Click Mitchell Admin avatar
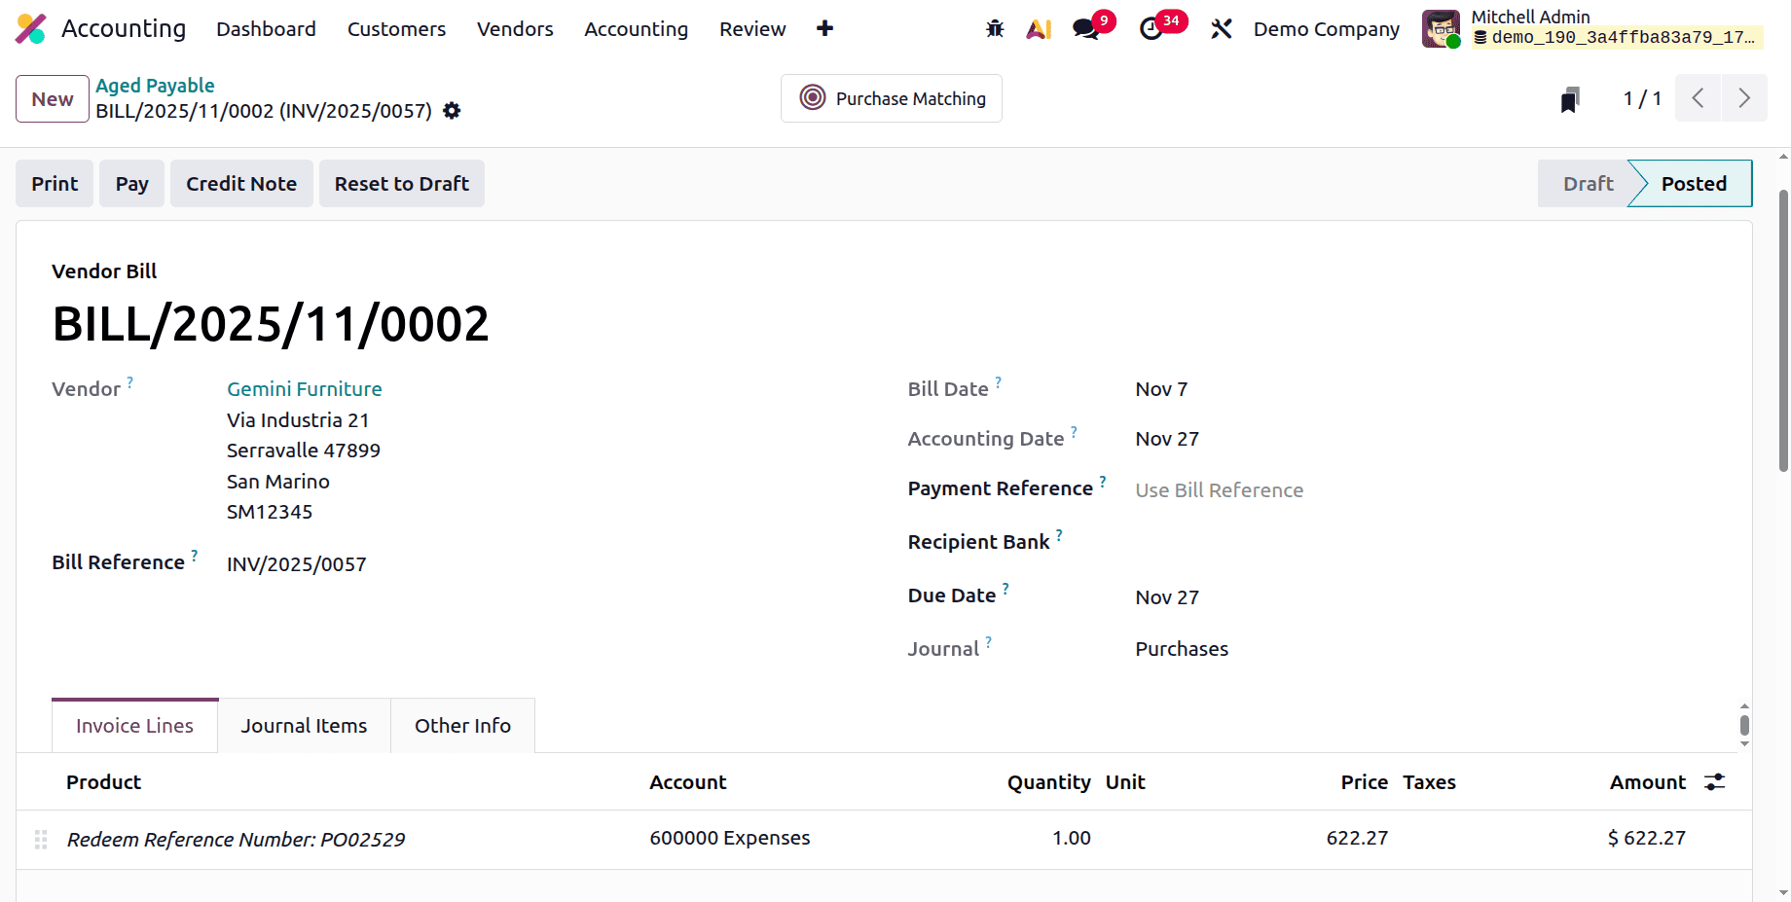The image size is (1791, 902). [x=1442, y=29]
